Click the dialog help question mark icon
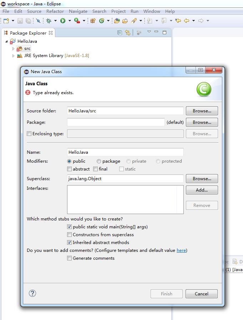Screen dimensions: 243x320 (x=32, y=293)
